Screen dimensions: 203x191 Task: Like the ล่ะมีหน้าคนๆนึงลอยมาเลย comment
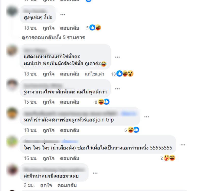point(46,185)
